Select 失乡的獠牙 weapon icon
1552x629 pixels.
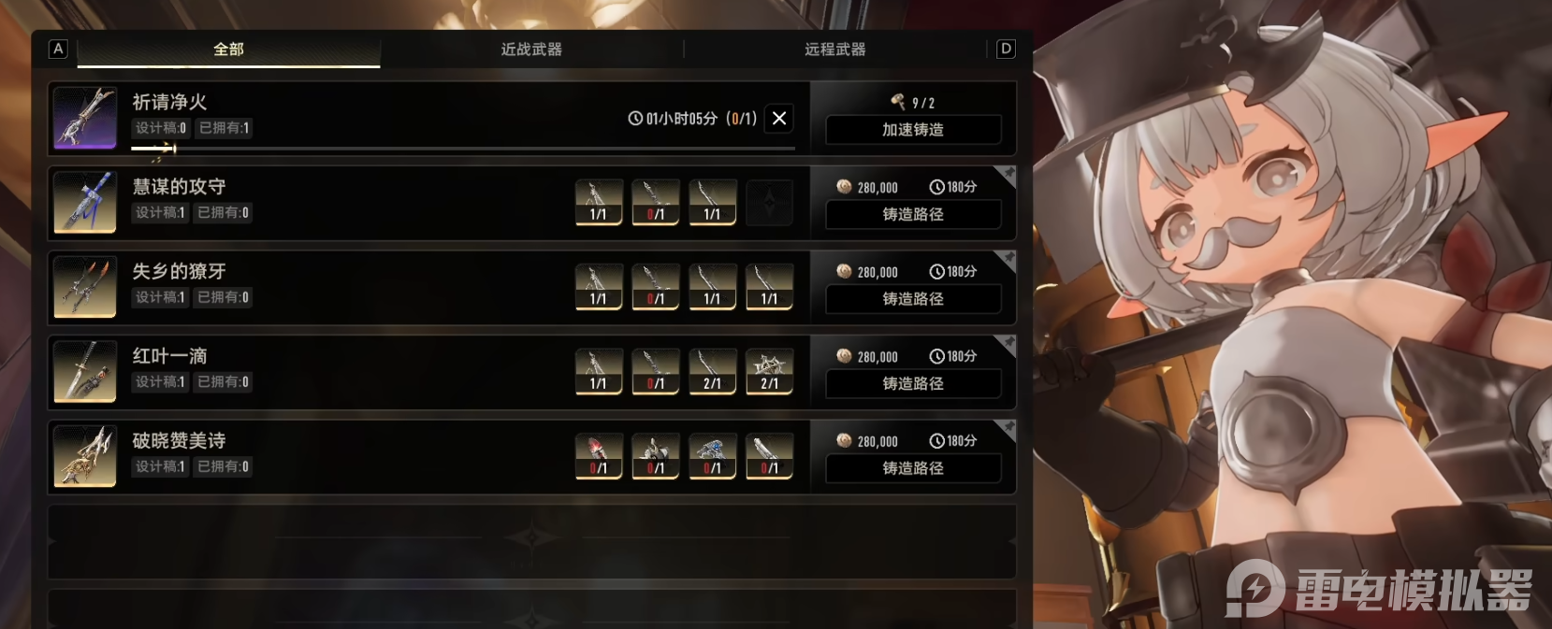[85, 287]
